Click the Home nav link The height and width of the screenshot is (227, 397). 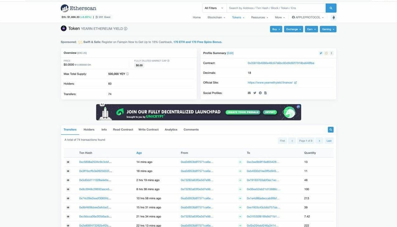pos(197,17)
